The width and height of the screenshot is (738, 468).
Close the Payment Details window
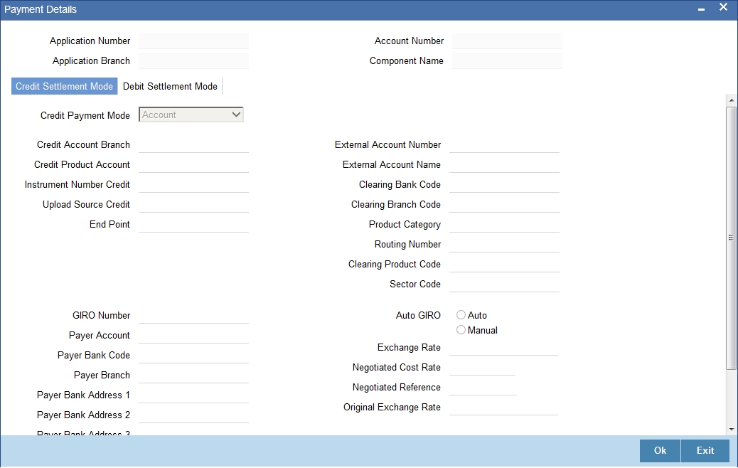[723, 7]
